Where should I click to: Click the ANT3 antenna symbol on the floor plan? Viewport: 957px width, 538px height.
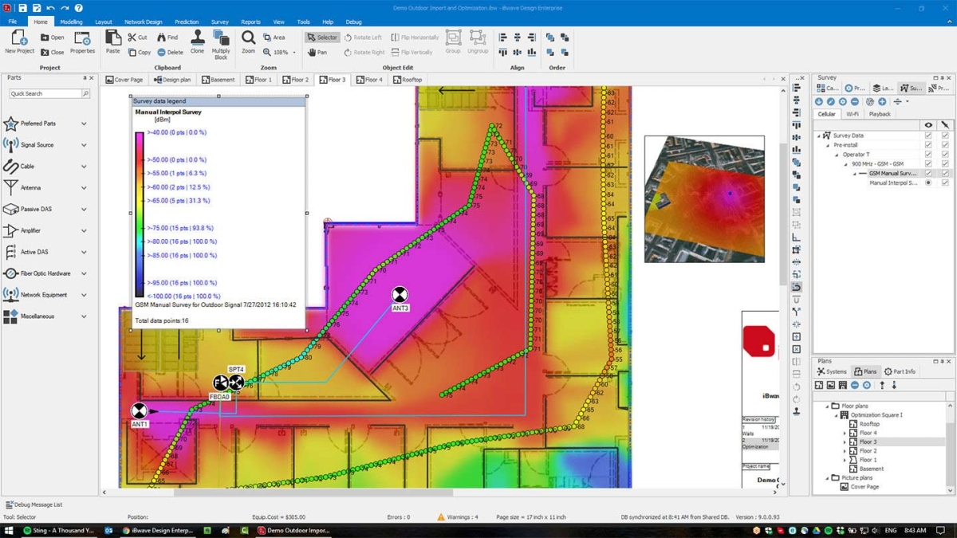(x=400, y=295)
